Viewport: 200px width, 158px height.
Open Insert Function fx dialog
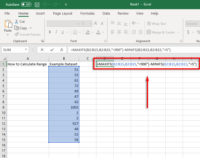click(x=62, y=50)
